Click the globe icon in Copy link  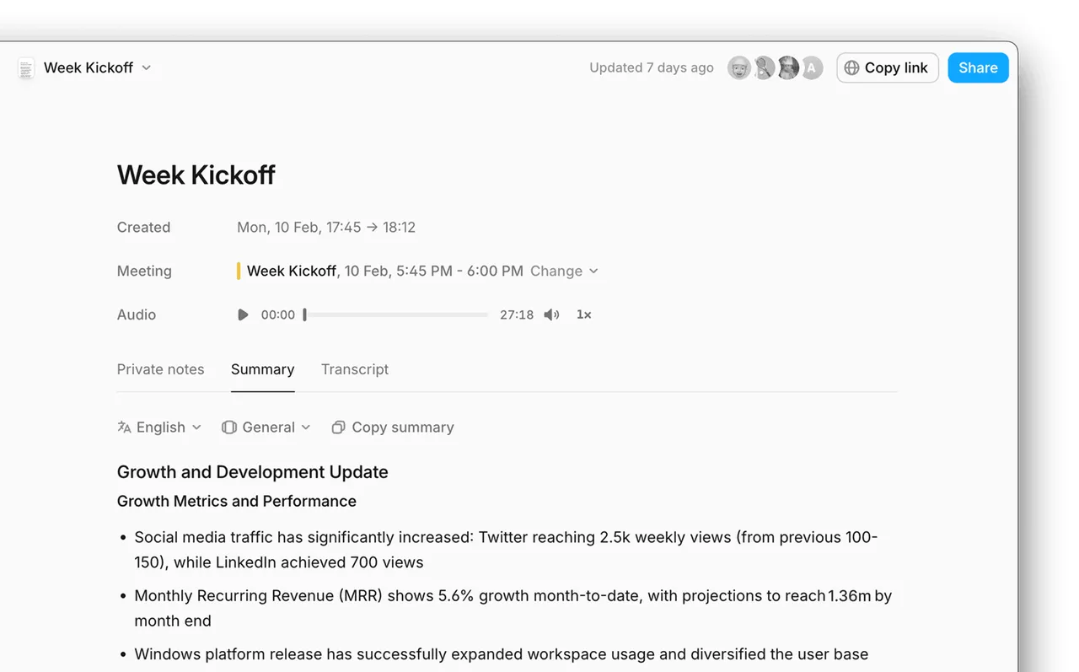[x=851, y=68]
